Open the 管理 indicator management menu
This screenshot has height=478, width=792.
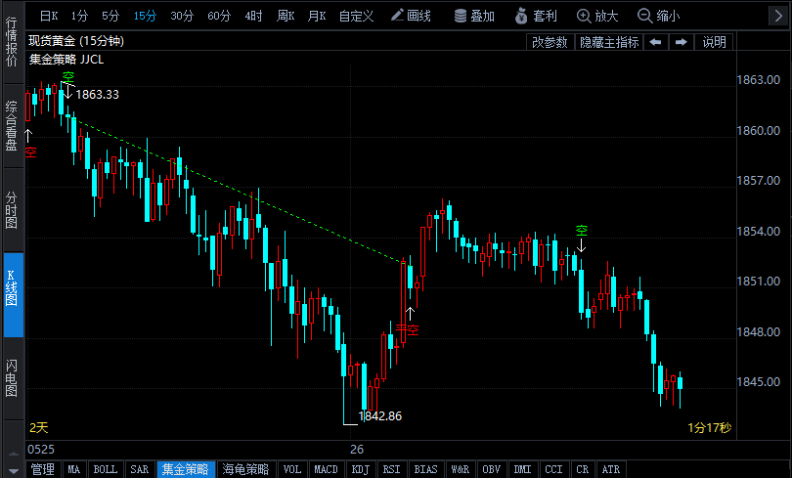(42, 470)
